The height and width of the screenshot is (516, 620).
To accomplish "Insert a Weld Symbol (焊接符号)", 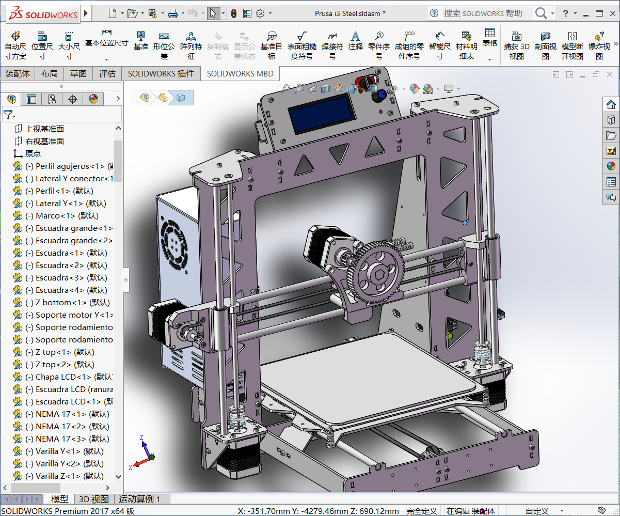I will coord(332,45).
